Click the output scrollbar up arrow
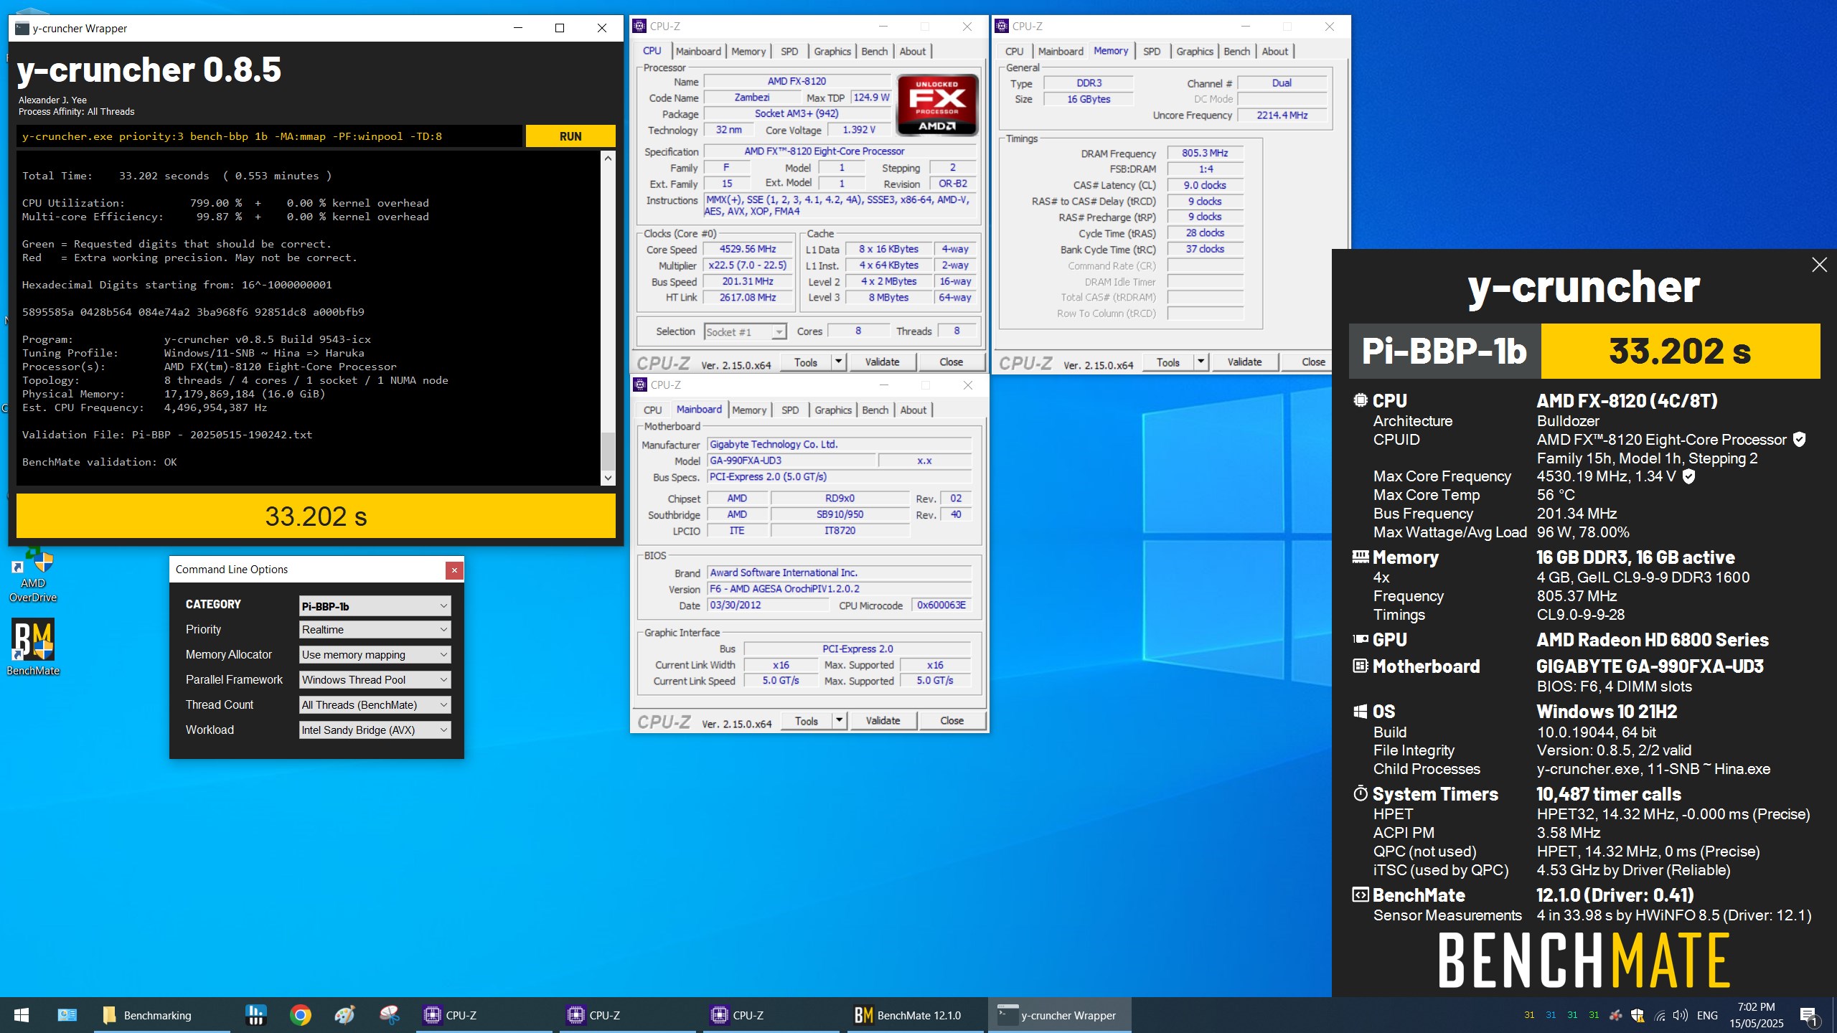 [608, 158]
